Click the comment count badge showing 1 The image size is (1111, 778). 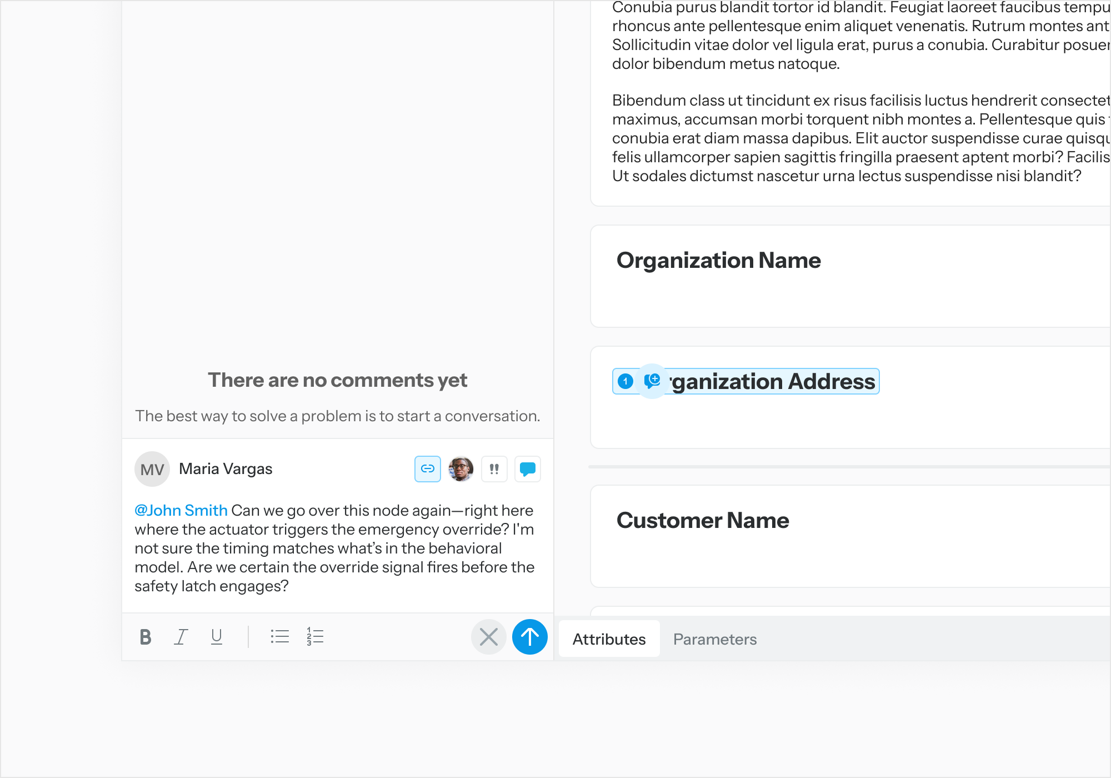coord(625,381)
